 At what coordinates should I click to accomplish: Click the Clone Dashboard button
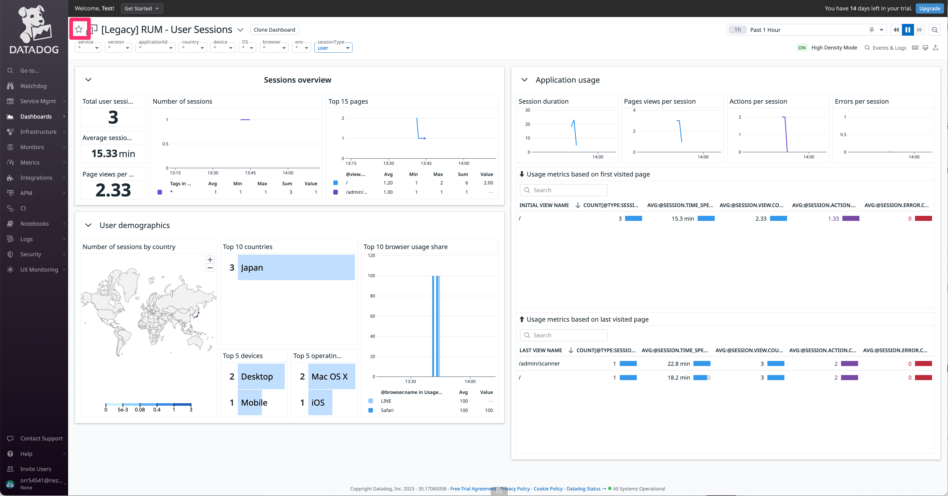click(274, 30)
